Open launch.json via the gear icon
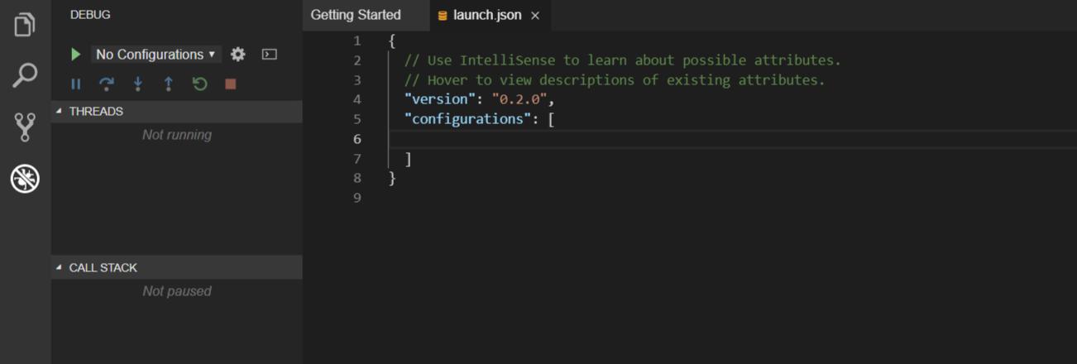The width and height of the screenshot is (1077, 364). click(238, 55)
